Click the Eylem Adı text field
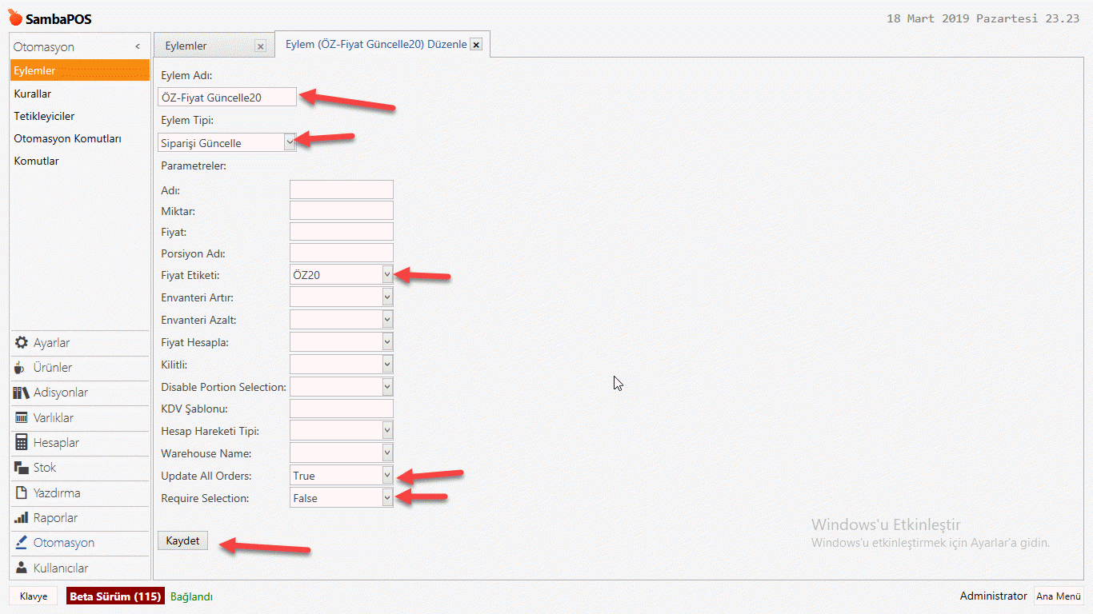 coord(227,98)
